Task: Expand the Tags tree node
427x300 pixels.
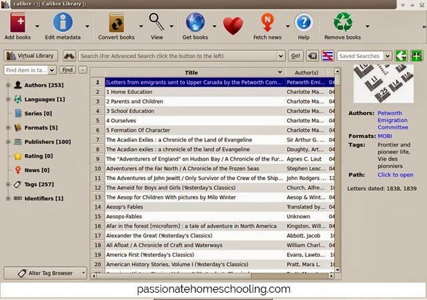Action: point(8,184)
